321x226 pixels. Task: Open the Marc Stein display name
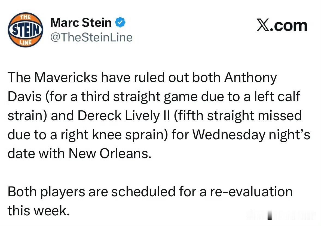pyautogui.click(x=81, y=23)
